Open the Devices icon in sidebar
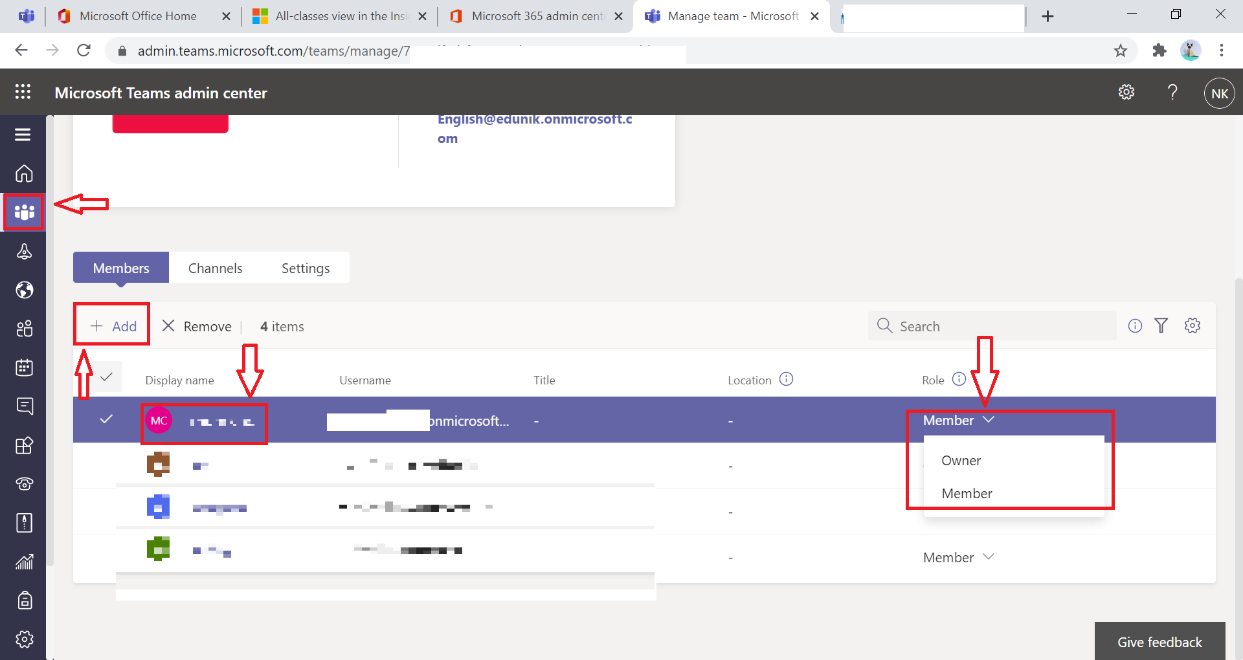This screenshot has width=1243, height=660. [24, 251]
